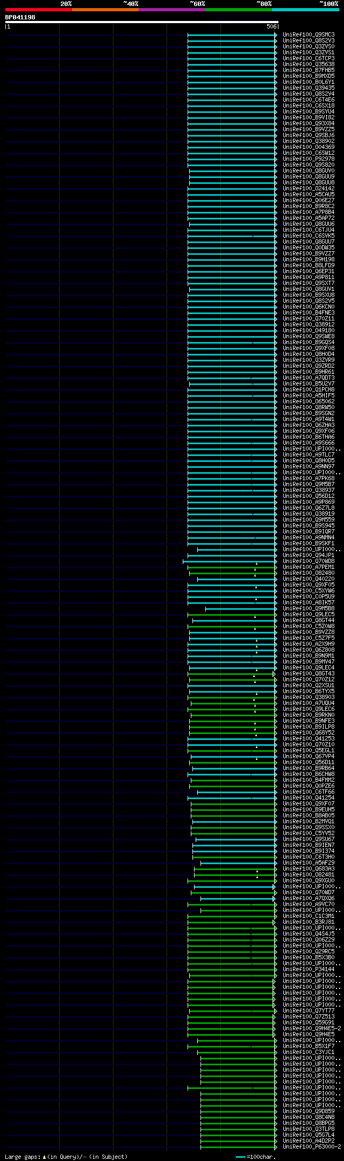The image size is (344, 1161).
Task: Open hit UniRef100_Q9SMC3
Action: click(309, 34)
